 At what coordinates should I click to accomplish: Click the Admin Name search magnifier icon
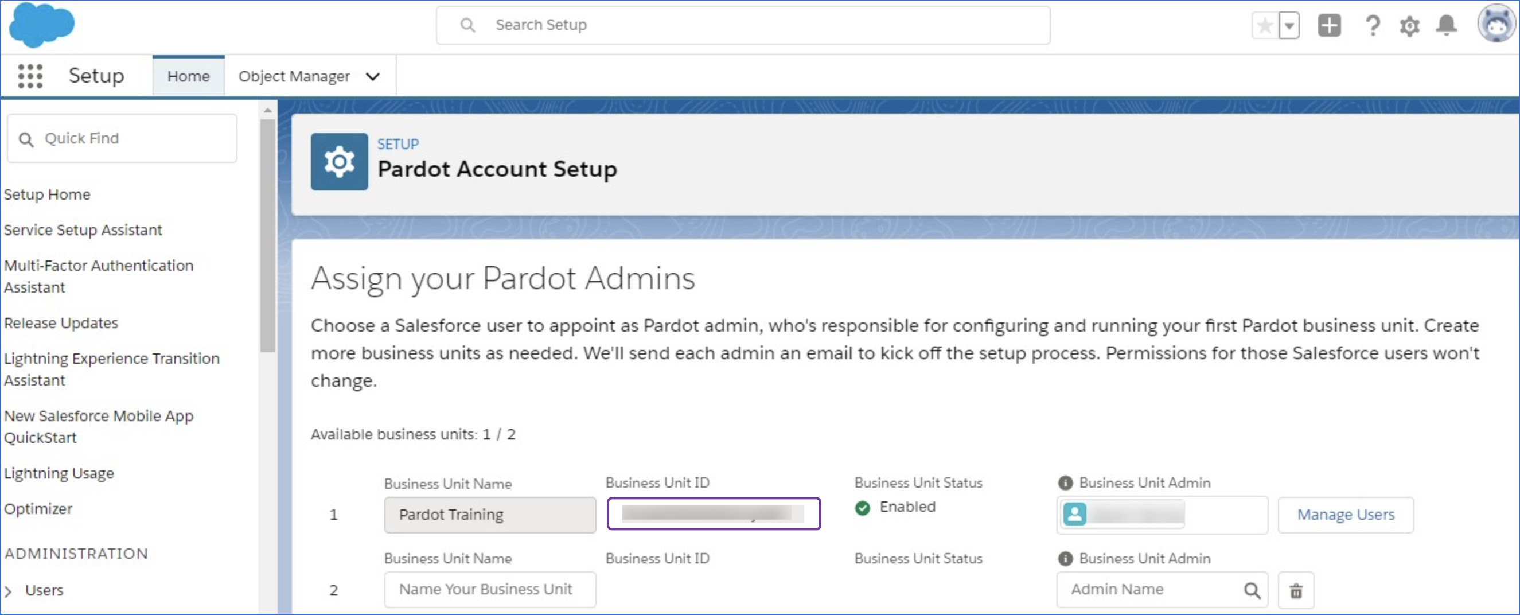pos(1252,590)
